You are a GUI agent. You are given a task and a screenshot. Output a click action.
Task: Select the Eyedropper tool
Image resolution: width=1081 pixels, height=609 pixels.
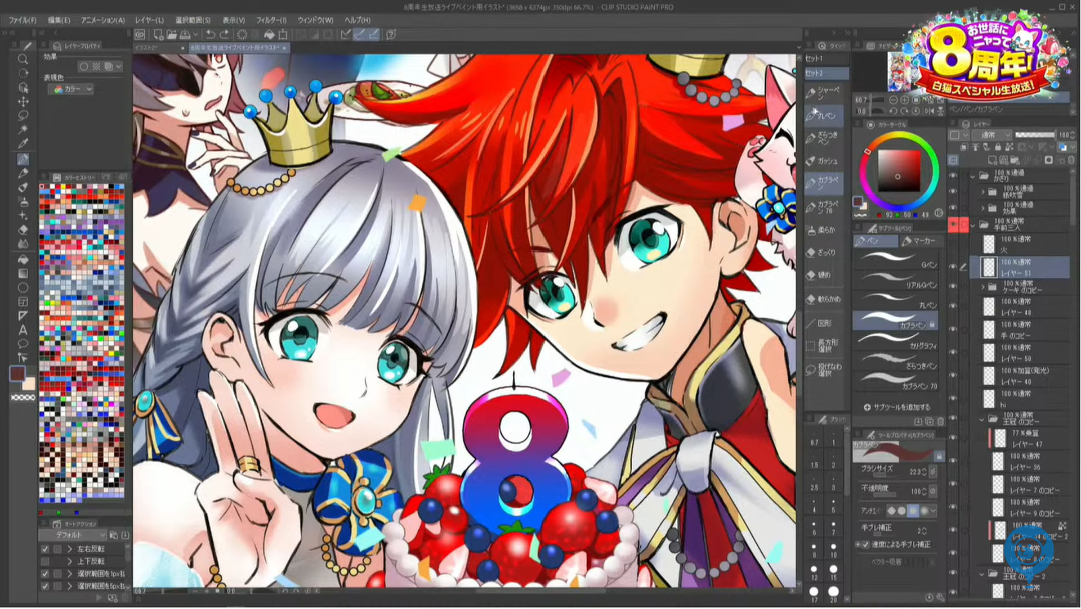click(x=23, y=144)
